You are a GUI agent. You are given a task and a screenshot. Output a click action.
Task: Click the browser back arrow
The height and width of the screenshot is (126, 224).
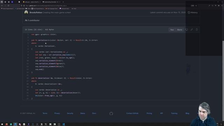[x=2, y=6]
